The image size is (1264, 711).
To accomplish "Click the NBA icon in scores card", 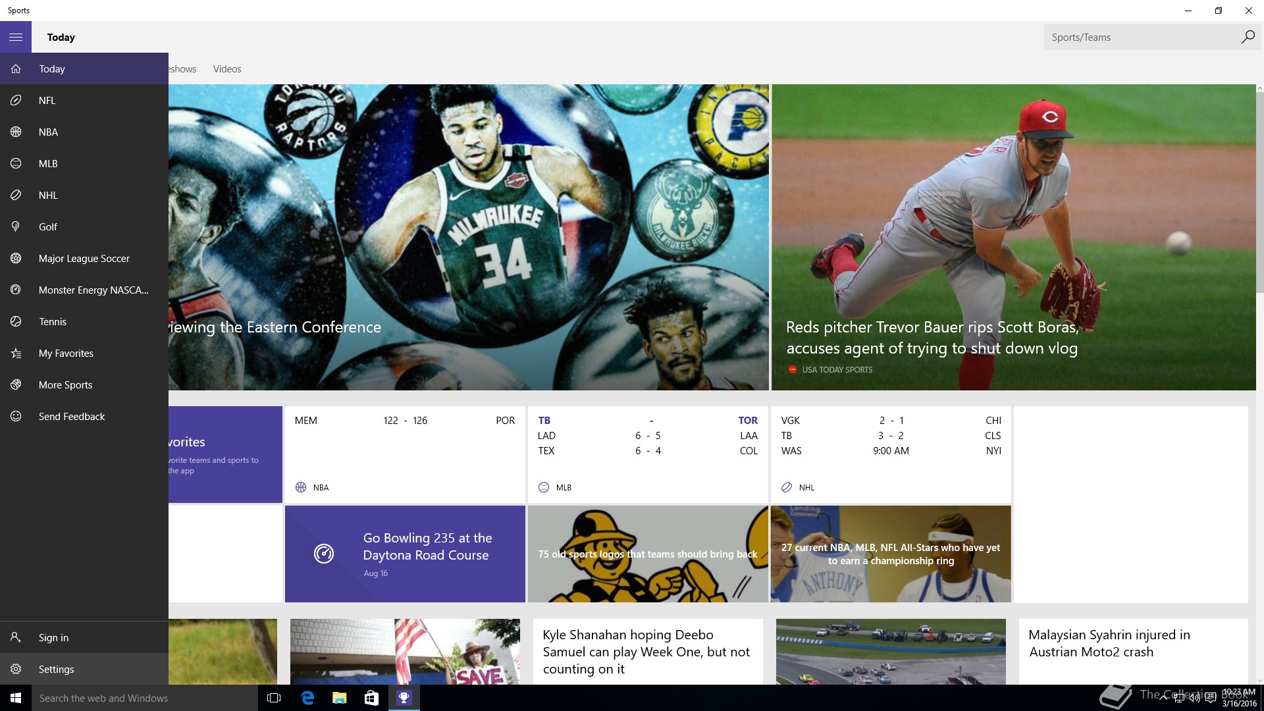I will point(301,488).
